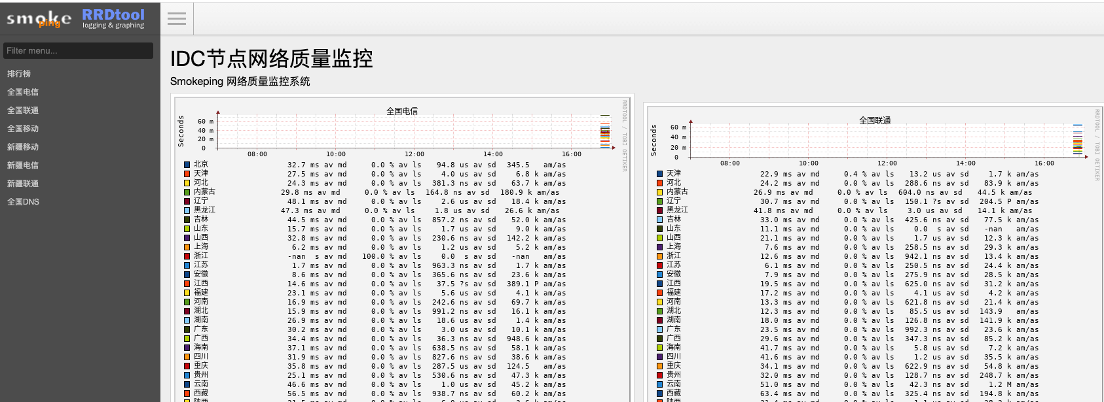Image resolution: width=1104 pixels, height=402 pixels.
Task: Click 云南 color swatch in 全国联通 legend
Action: pyautogui.click(x=660, y=384)
